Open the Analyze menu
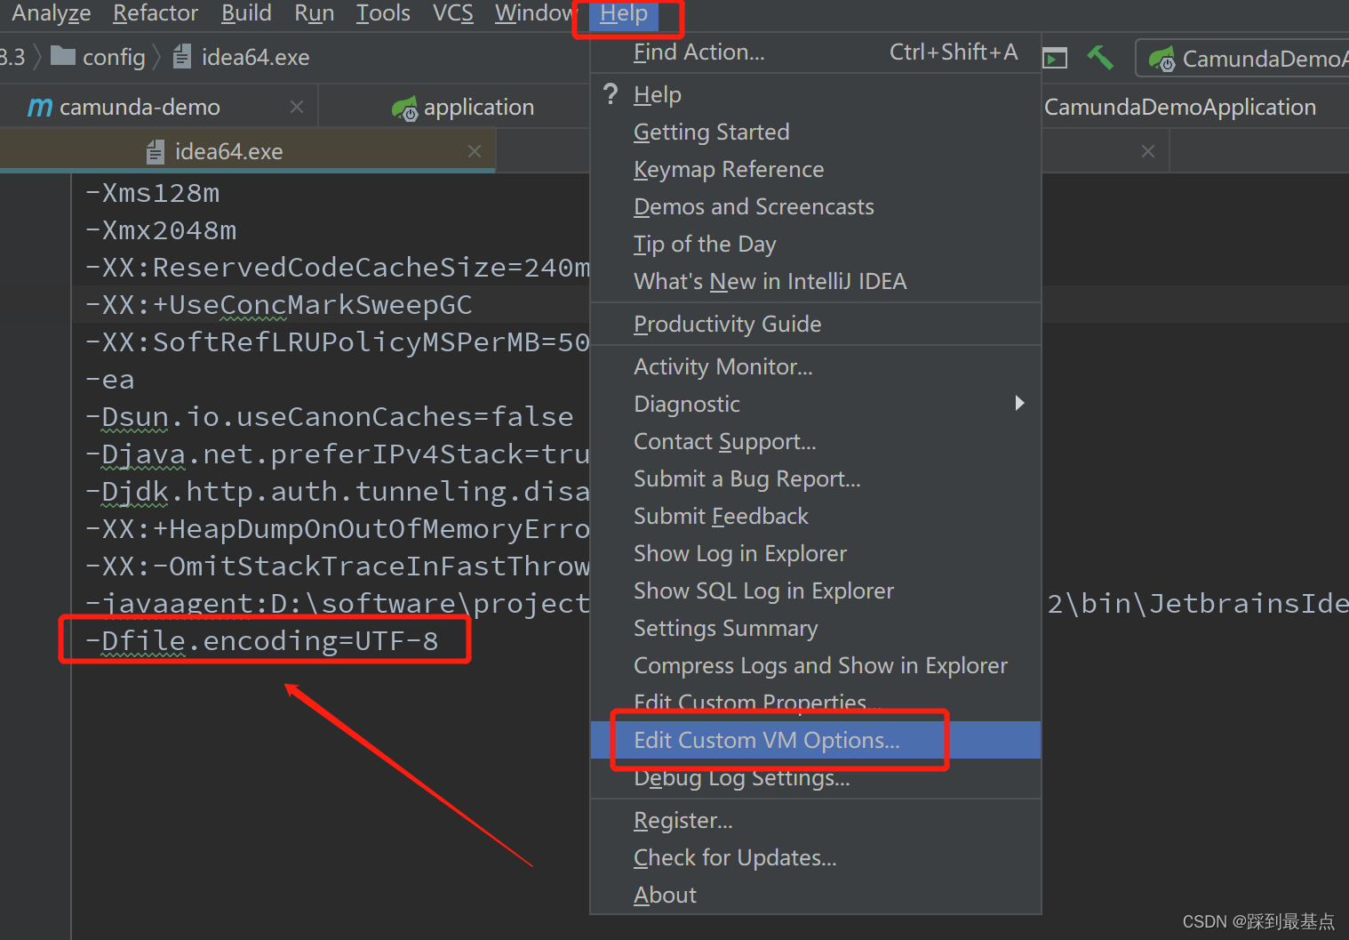The width and height of the screenshot is (1349, 940). [x=51, y=13]
